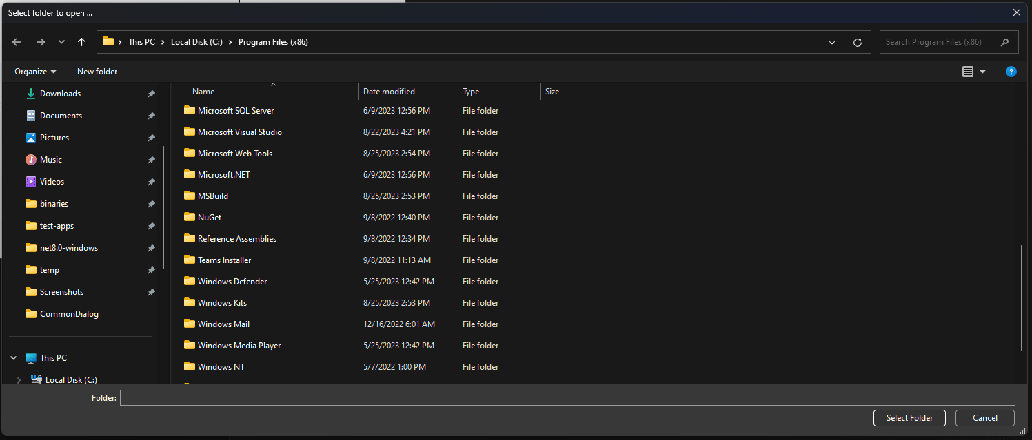Click the navigation pane scrollbar
This screenshot has height=440, width=1032.
[163, 207]
